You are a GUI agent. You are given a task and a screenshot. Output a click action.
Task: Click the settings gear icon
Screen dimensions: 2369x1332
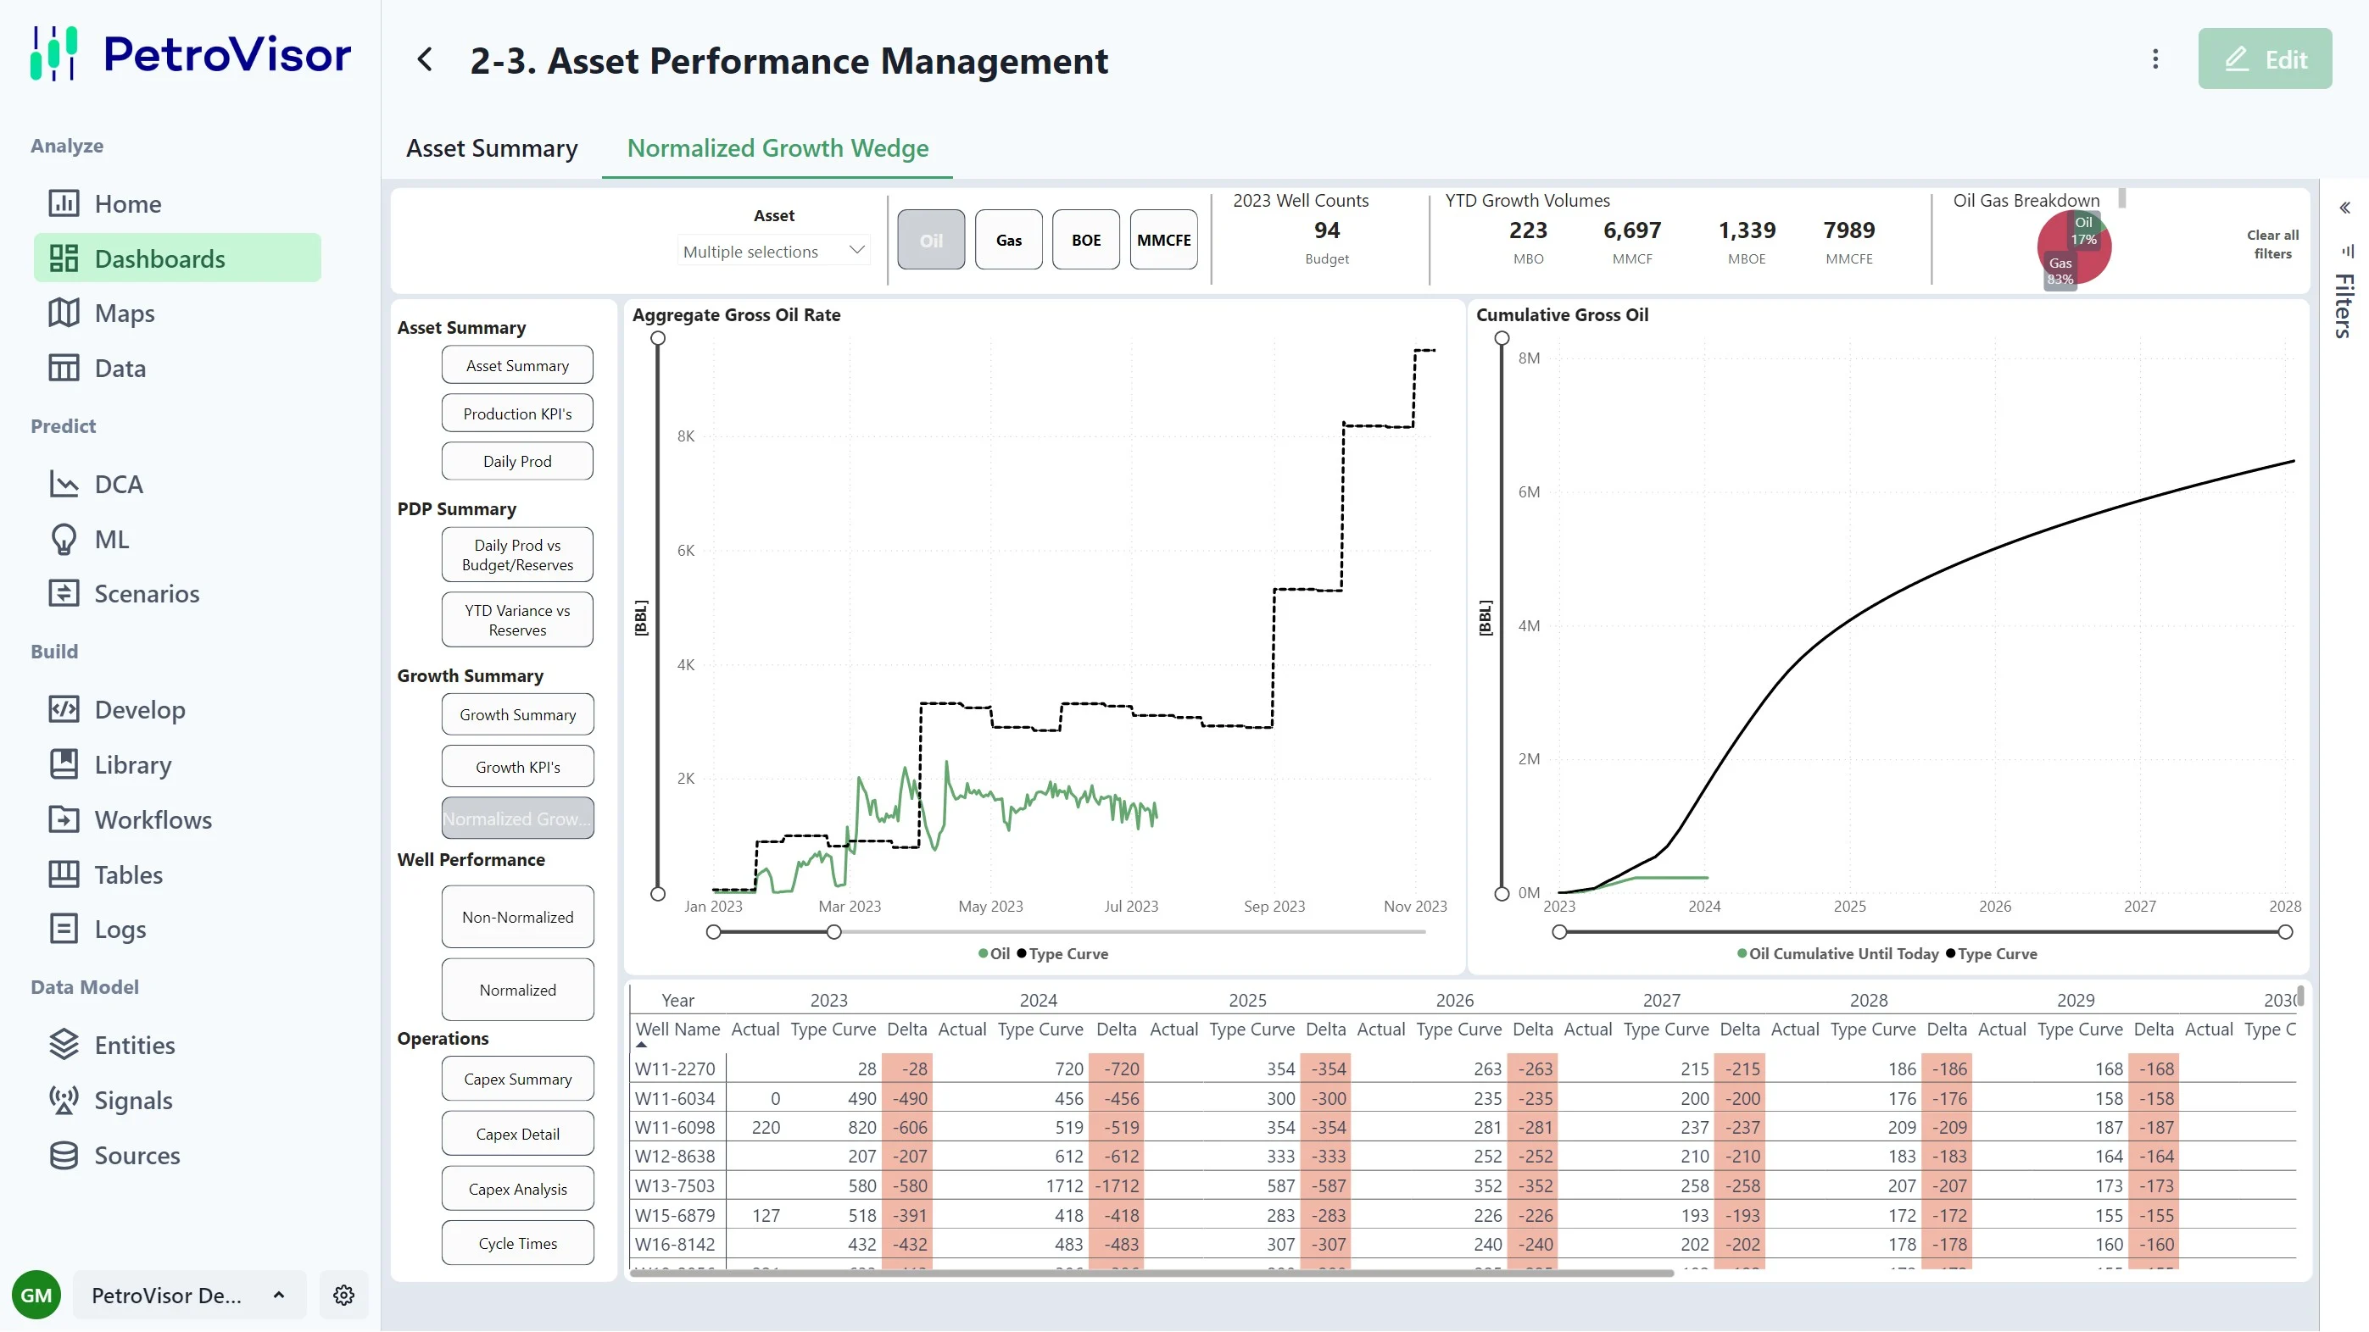click(x=344, y=1296)
